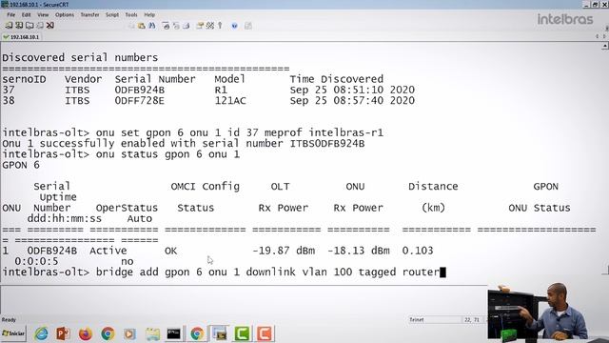The width and height of the screenshot is (609, 343).
Task: Open the Script menu
Action: (x=112, y=15)
